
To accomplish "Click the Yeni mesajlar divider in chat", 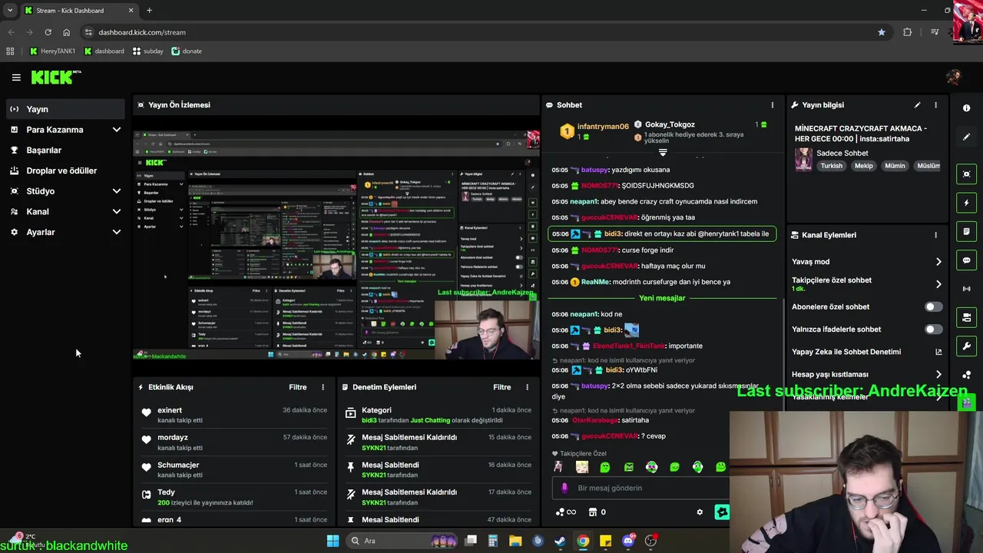I will 662,298.
